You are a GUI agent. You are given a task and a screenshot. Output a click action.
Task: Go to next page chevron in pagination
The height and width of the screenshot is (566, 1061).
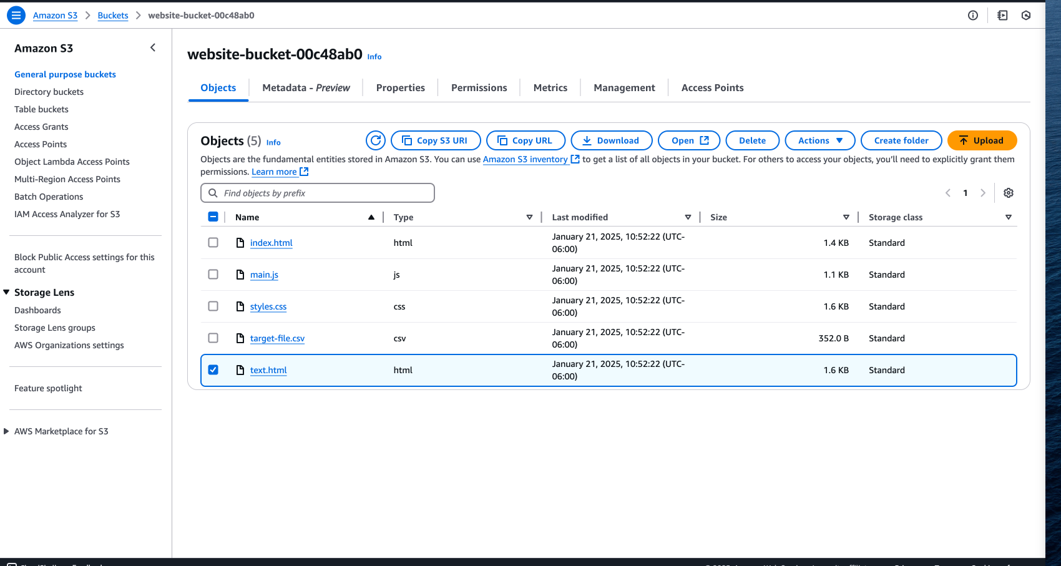tap(983, 193)
